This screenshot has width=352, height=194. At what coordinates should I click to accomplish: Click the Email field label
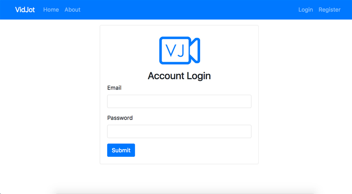coord(114,88)
